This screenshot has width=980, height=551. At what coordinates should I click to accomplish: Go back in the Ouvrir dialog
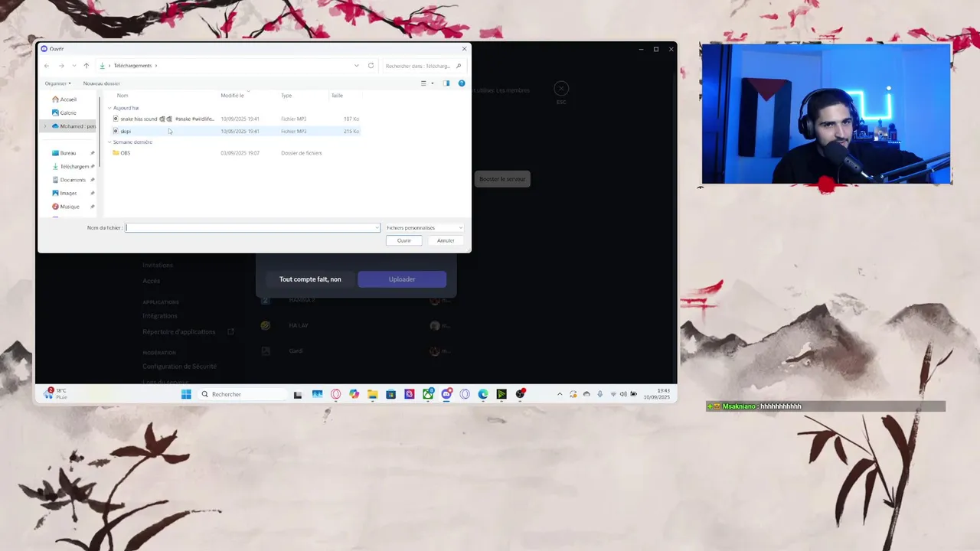pos(47,66)
